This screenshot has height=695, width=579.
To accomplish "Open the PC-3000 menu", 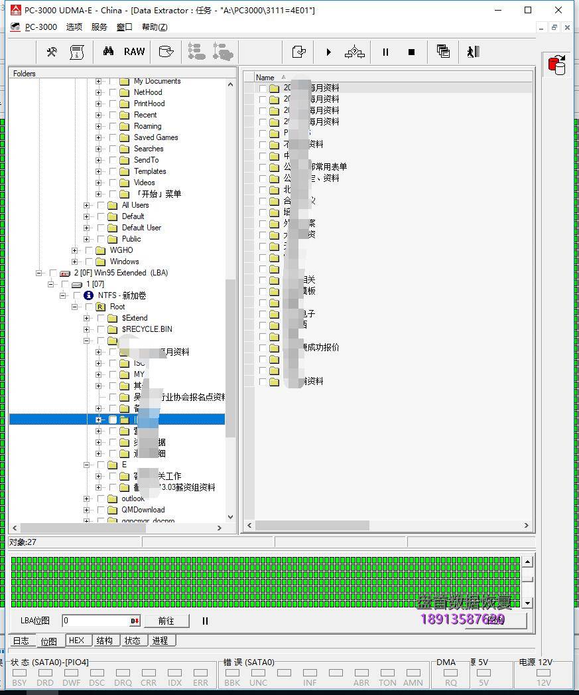I will point(40,27).
